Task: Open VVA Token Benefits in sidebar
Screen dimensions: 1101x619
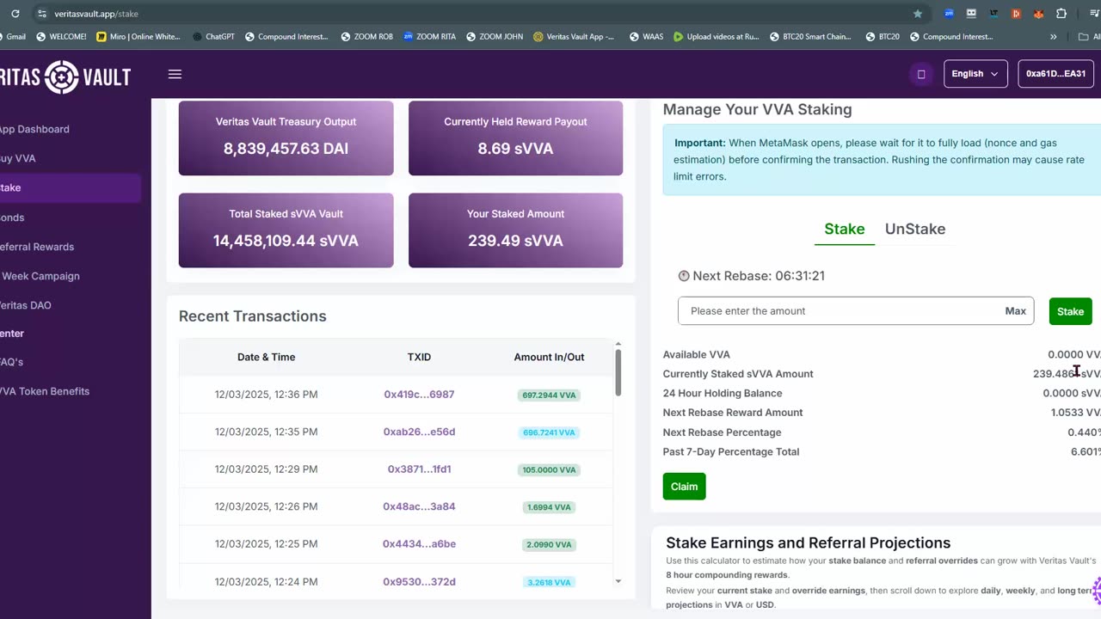Action: [45, 391]
